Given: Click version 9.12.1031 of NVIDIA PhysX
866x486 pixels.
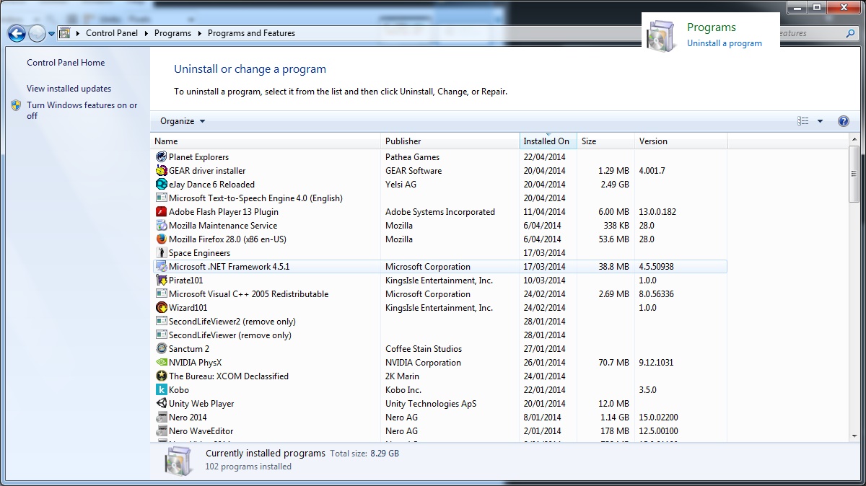Looking at the screenshot, I should 656,363.
